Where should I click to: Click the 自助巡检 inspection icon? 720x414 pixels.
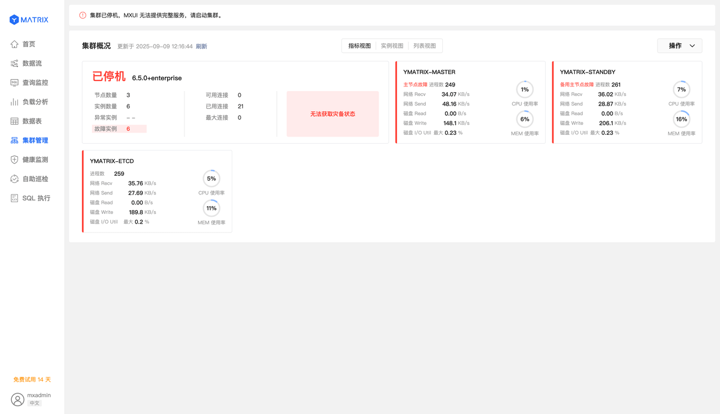click(x=15, y=179)
